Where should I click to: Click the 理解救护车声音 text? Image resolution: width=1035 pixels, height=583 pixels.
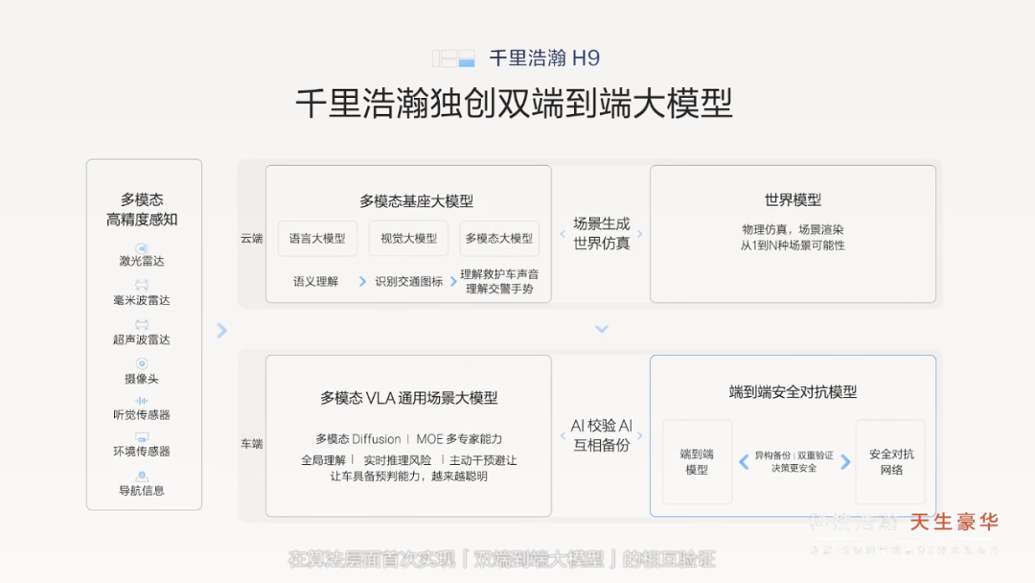coord(499,274)
